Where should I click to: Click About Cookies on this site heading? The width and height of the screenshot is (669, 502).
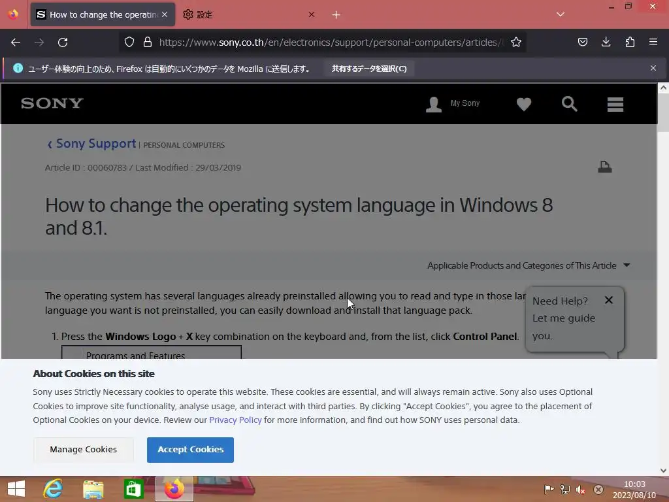point(94,373)
